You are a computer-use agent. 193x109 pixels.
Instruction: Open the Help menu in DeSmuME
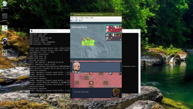click(x=92, y=18)
